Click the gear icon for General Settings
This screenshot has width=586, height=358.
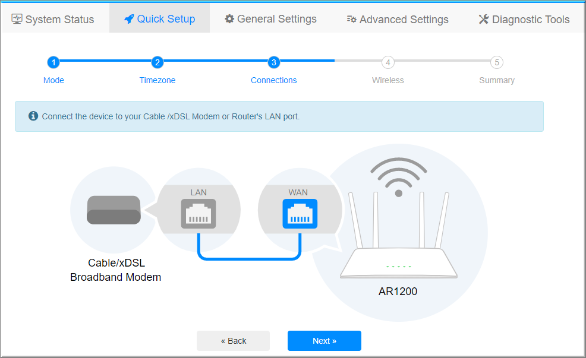pos(229,19)
